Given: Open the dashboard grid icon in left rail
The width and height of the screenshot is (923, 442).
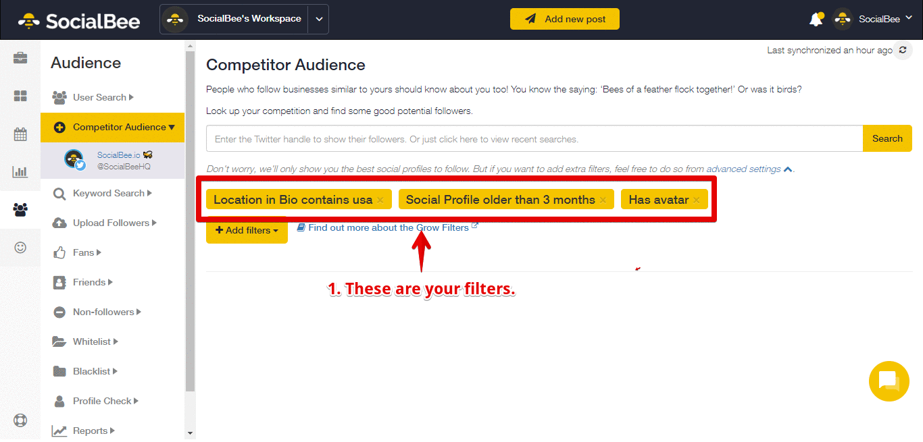Looking at the screenshot, I should [x=20, y=96].
